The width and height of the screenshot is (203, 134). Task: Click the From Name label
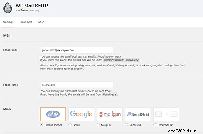[x=10, y=85]
